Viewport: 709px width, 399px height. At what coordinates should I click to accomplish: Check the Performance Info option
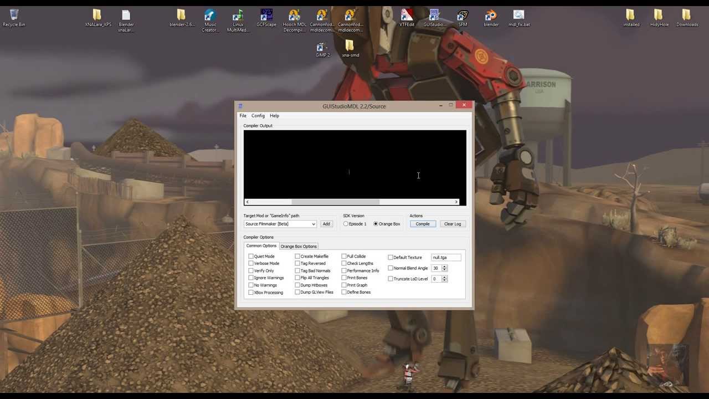pos(344,271)
